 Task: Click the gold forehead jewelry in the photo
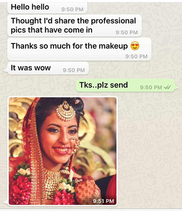[66, 111]
